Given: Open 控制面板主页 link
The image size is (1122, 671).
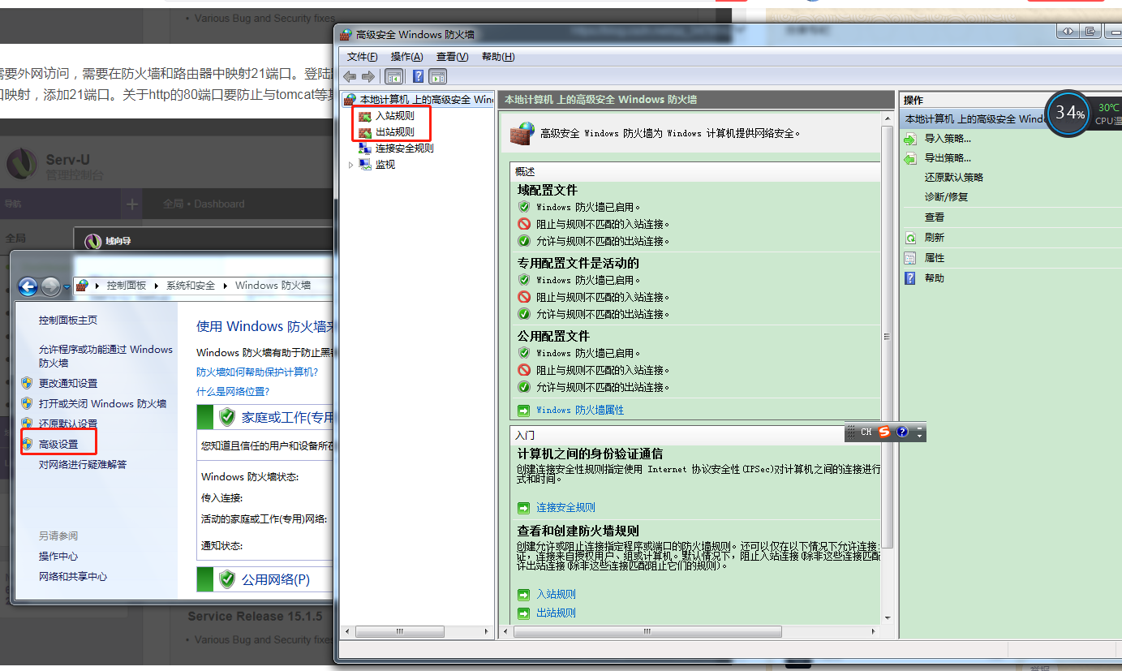Looking at the screenshot, I should click(x=68, y=320).
